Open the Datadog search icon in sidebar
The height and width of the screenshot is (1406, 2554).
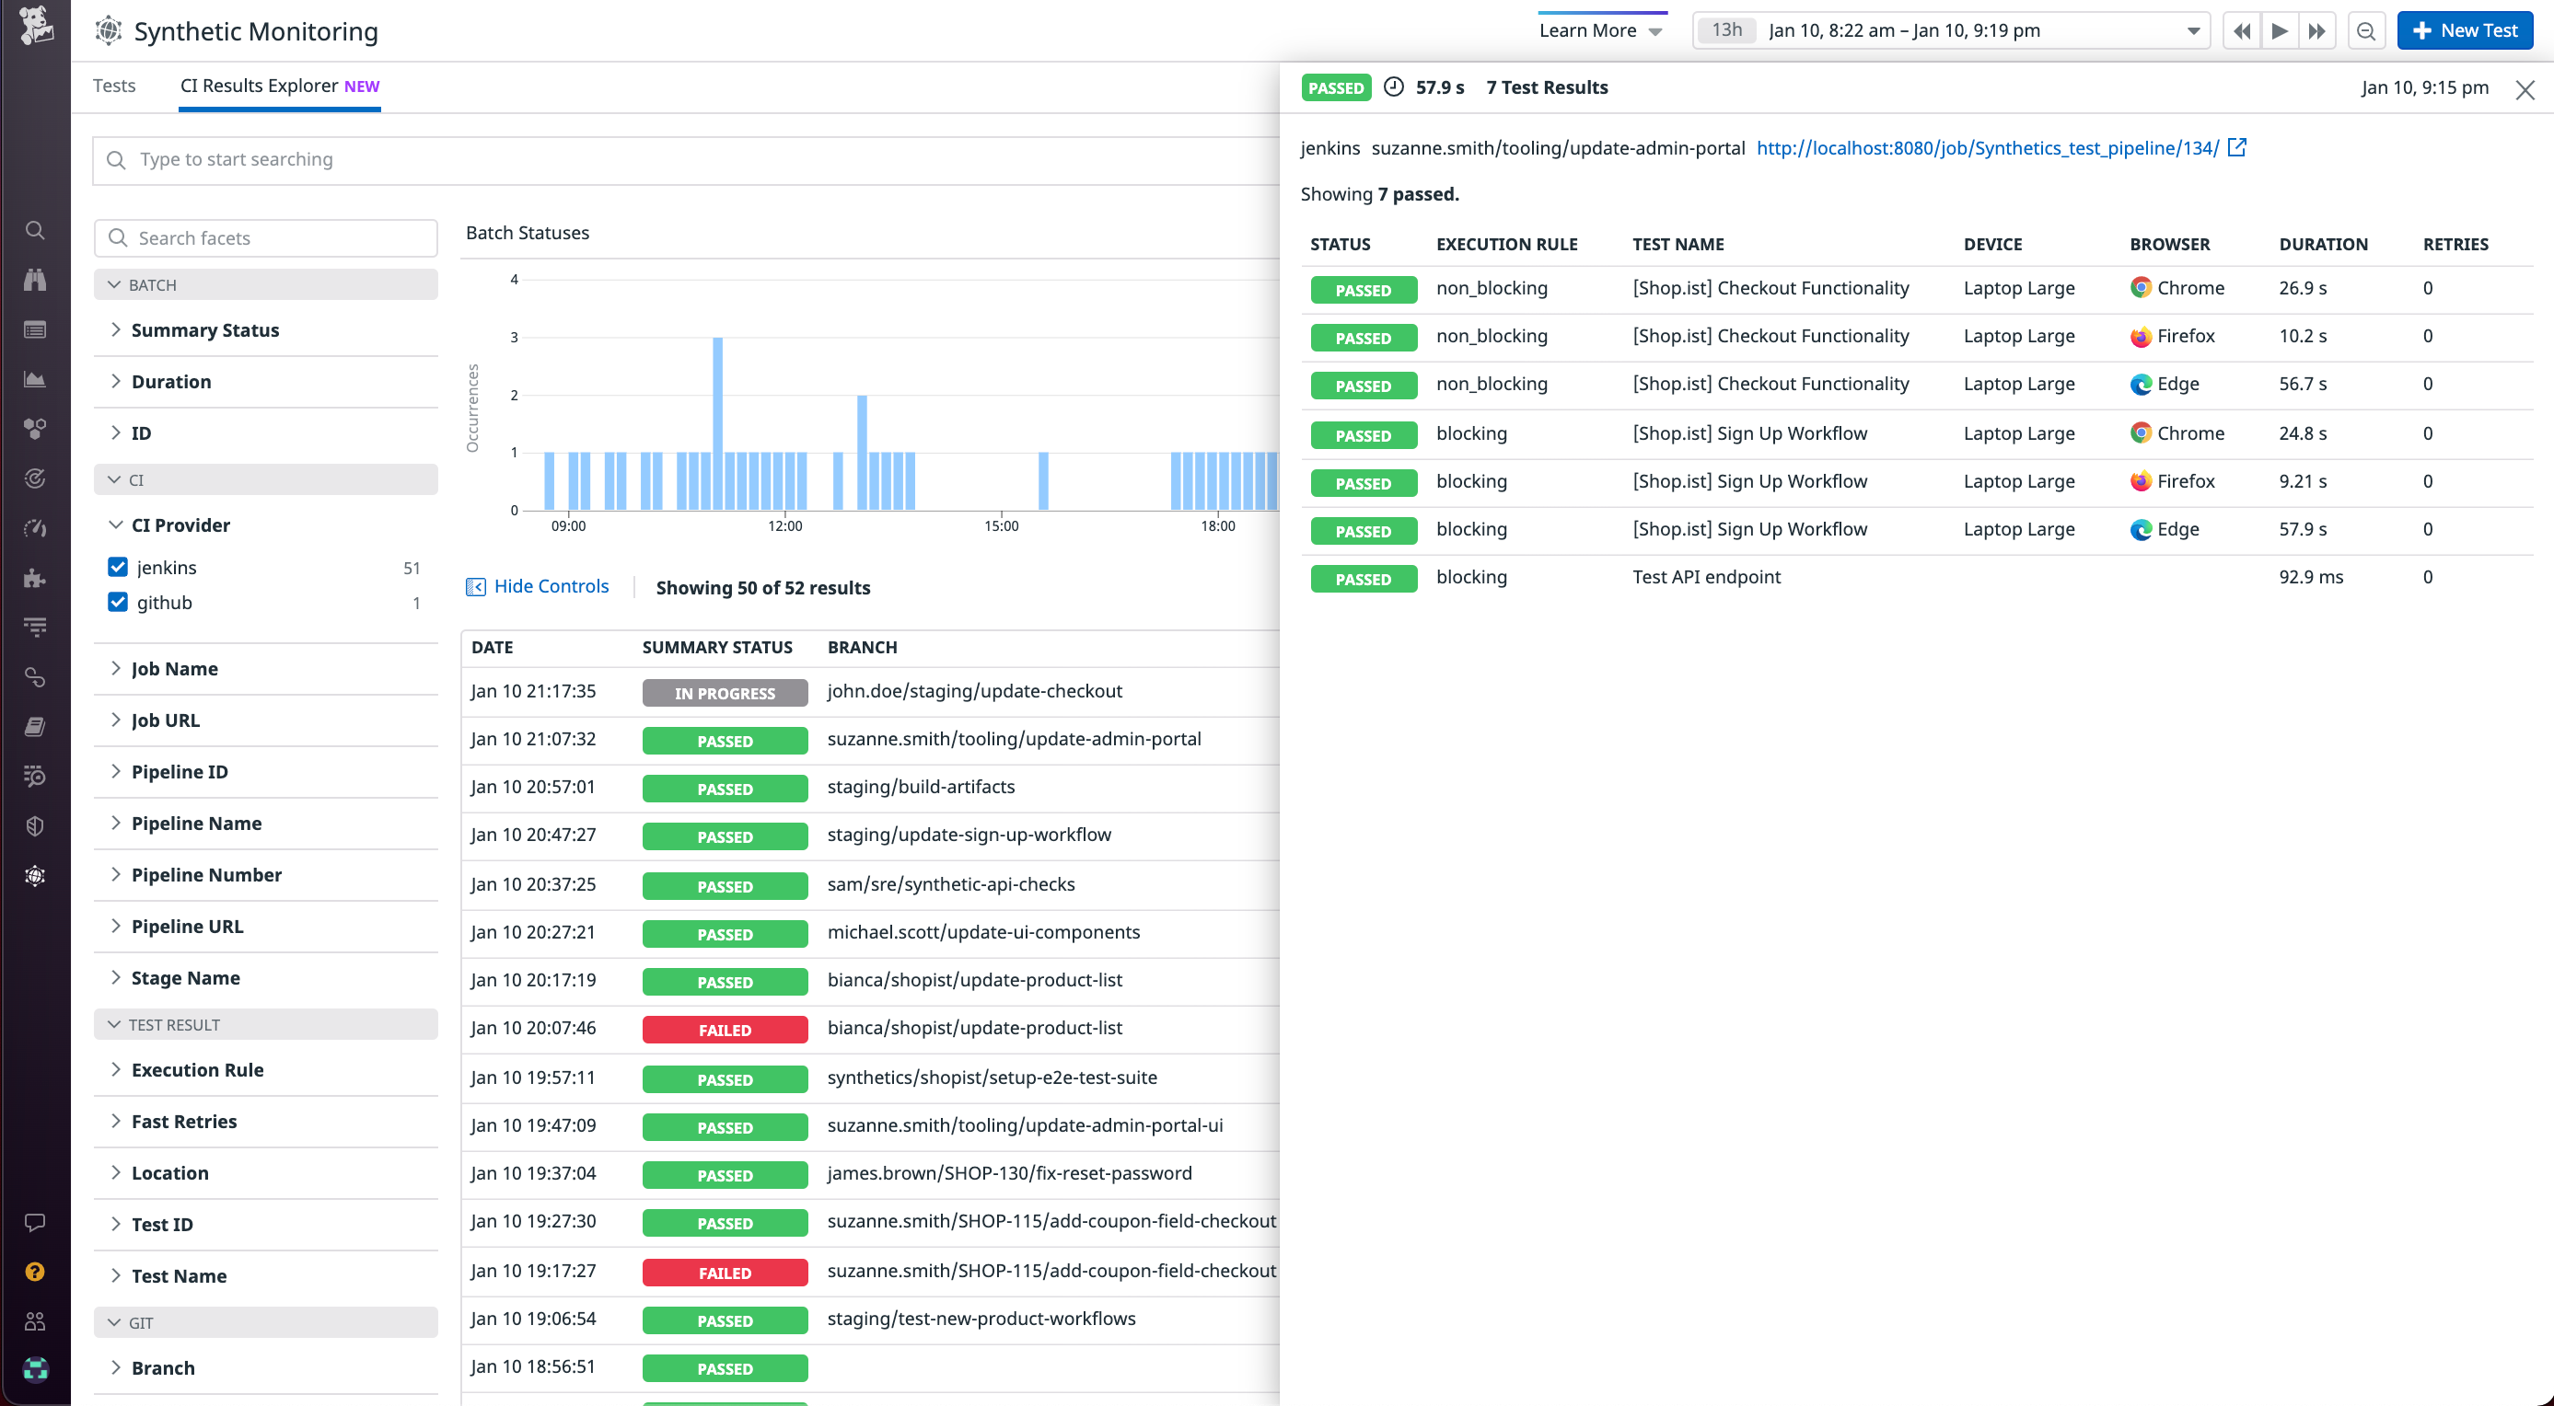[35, 230]
